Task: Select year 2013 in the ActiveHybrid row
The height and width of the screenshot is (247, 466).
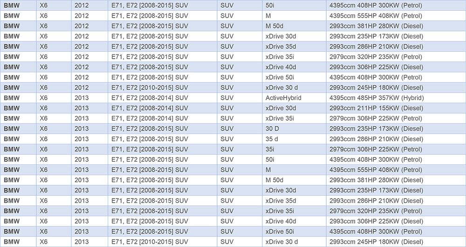Action: (82, 98)
